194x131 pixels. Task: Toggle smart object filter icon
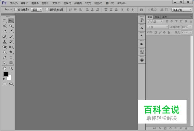coord(186,21)
